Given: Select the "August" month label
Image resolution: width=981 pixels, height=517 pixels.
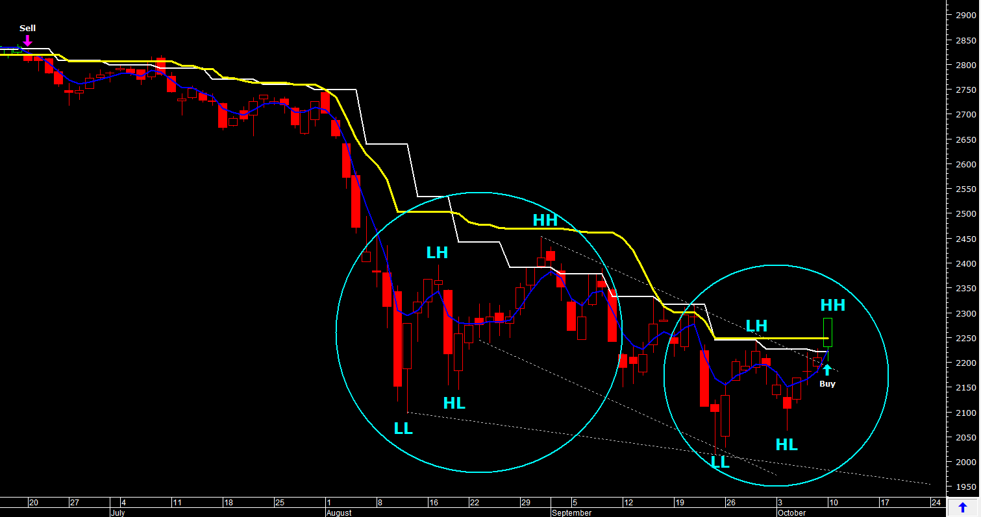Looking at the screenshot, I should pyautogui.click(x=339, y=512).
